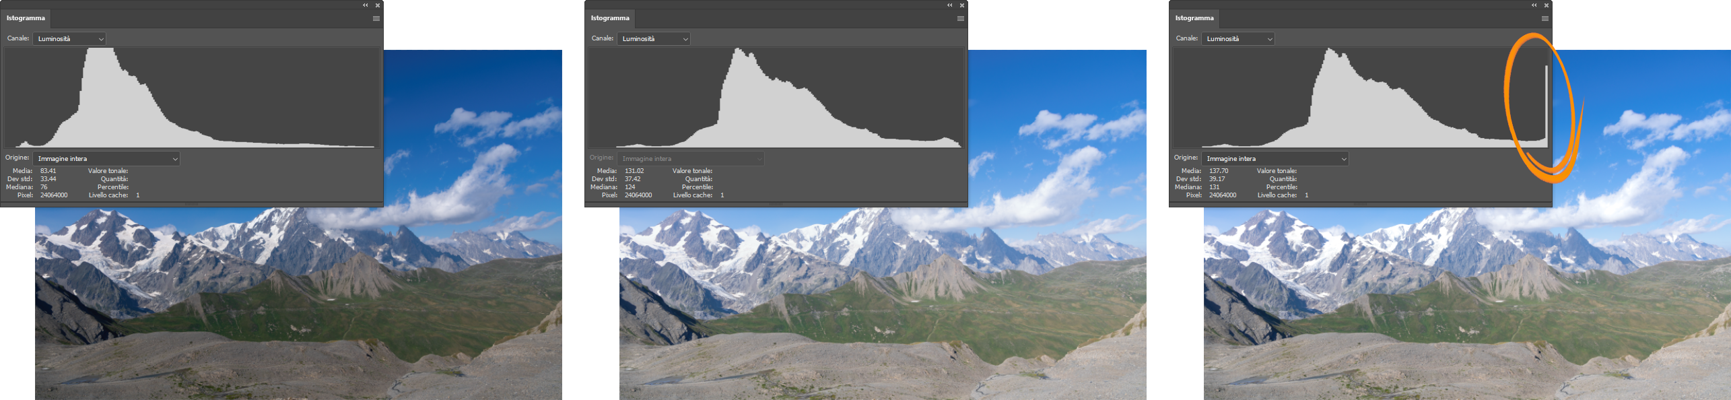Image resolution: width=1731 pixels, height=400 pixels.
Task: Open the Canale dropdown in the rightmost panel
Action: (1238, 39)
